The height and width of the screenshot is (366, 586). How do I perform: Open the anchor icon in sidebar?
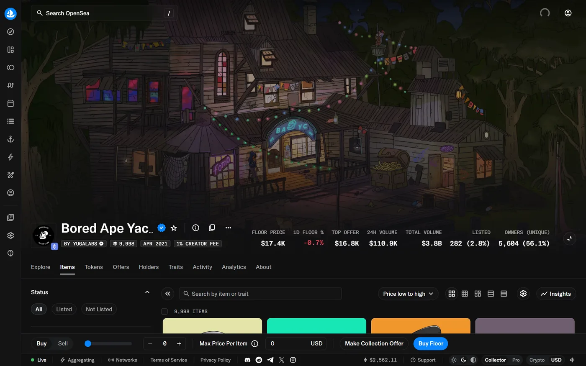coord(10,139)
